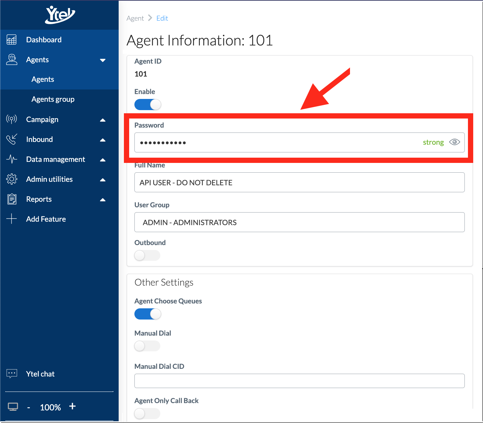Image resolution: width=483 pixels, height=423 pixels.
Task: Expand the Data management menu arrow
Action: click(103, 160)
